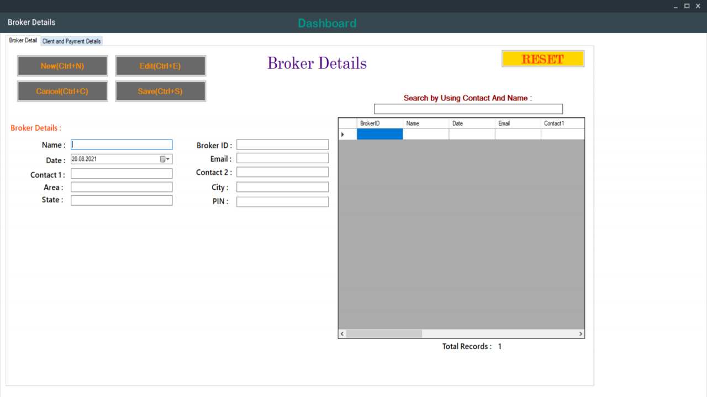Click into the Broker ID field
This screenshot has height=397, width=707.
pos(283,144)
